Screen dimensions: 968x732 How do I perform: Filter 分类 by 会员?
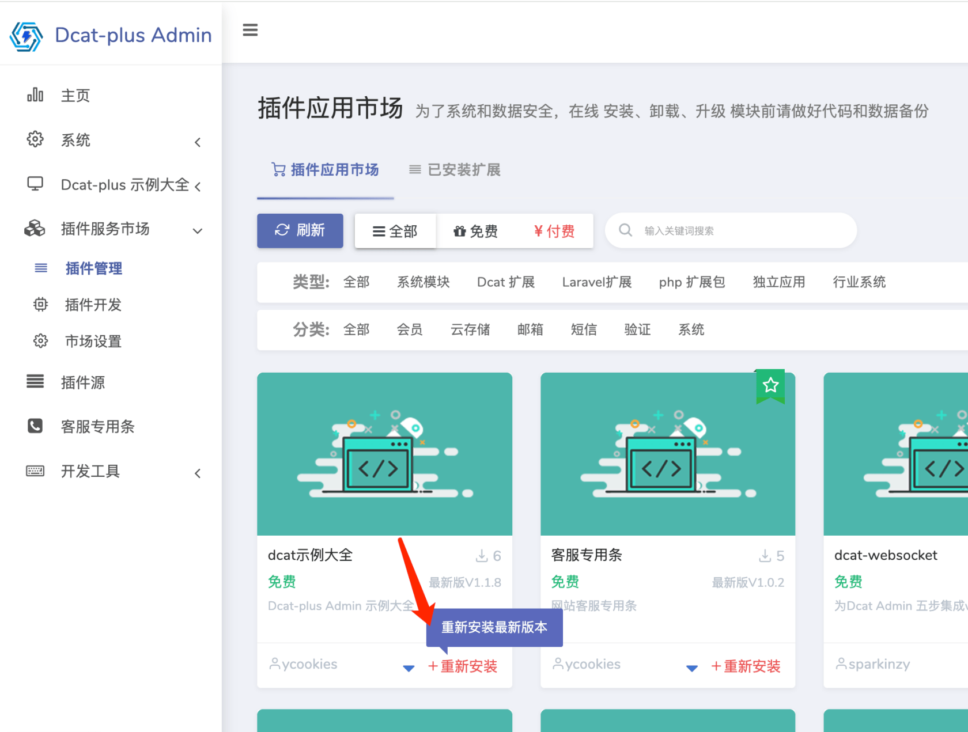tap(410, 330)
